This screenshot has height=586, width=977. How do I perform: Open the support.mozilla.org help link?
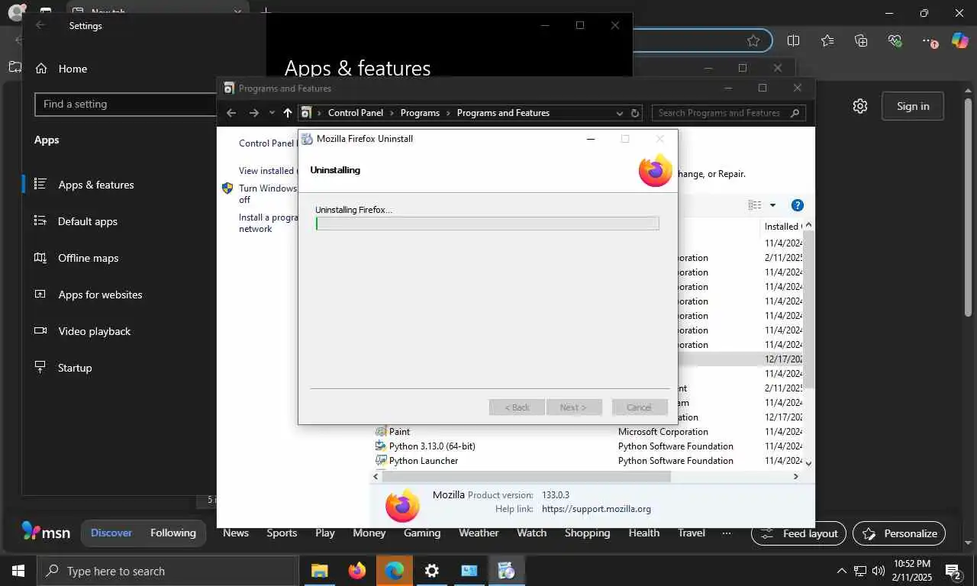pos(596,509)
